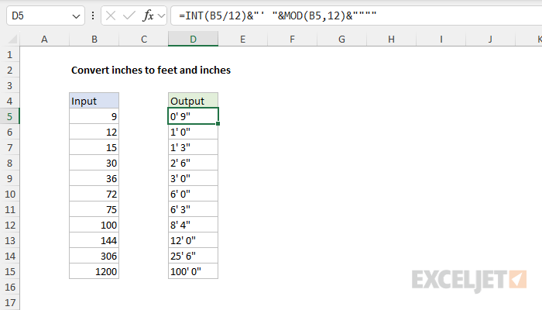
Task: Select output cell 1' 3"
Action: click(193, 147)
